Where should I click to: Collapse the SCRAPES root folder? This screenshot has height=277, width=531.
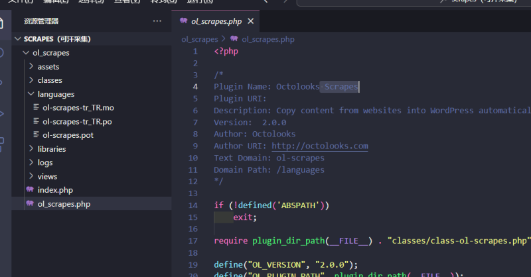coord(18,39)
